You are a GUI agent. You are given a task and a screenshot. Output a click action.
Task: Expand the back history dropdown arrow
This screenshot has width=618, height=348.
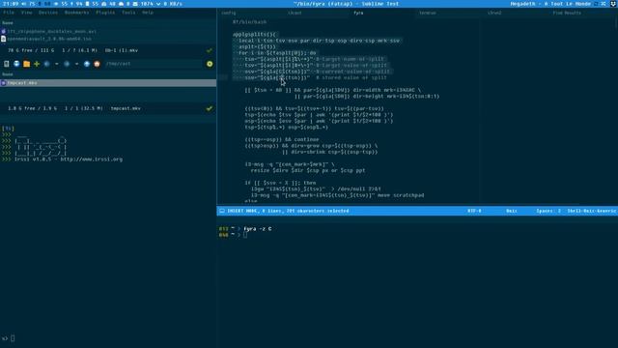pyautogui.click(x=56, y=64)
